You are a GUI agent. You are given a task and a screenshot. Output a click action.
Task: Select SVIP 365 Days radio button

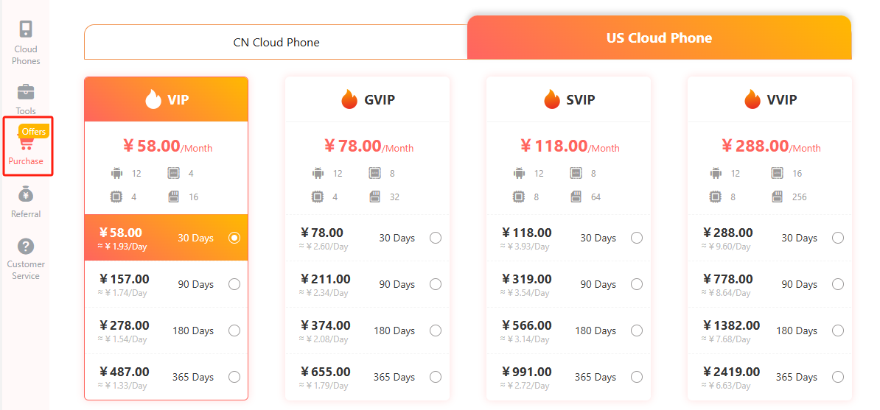coord(637,377)
